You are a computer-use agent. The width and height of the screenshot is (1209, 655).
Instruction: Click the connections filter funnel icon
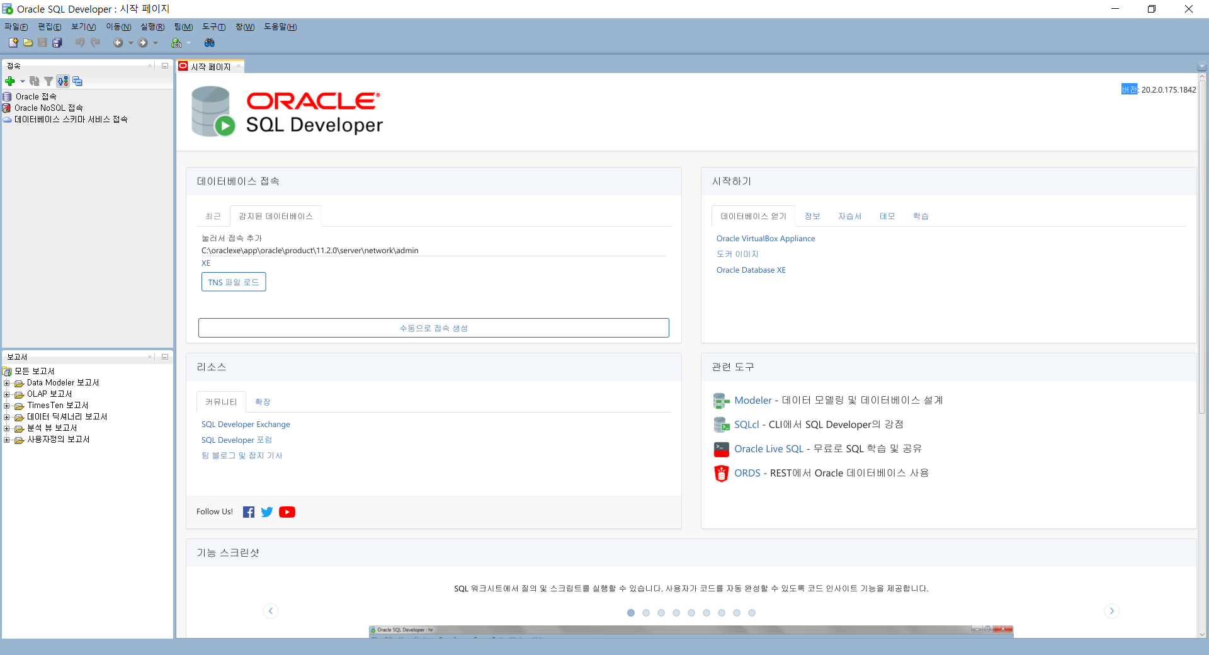coord(48,81)
